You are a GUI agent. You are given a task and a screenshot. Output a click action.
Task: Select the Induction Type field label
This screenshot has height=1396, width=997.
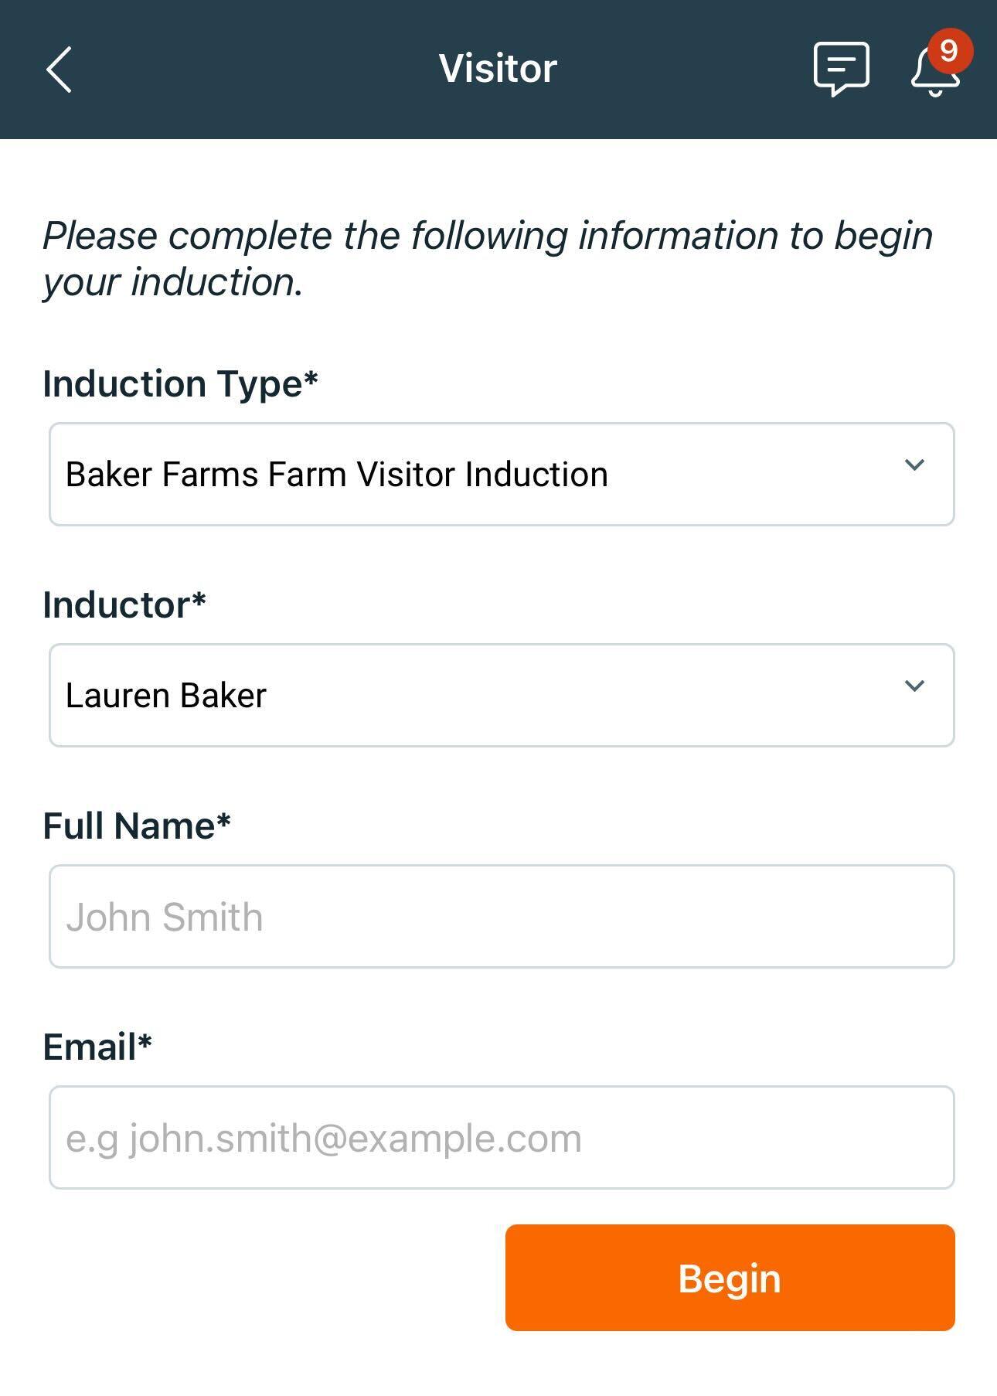[179, 380]
